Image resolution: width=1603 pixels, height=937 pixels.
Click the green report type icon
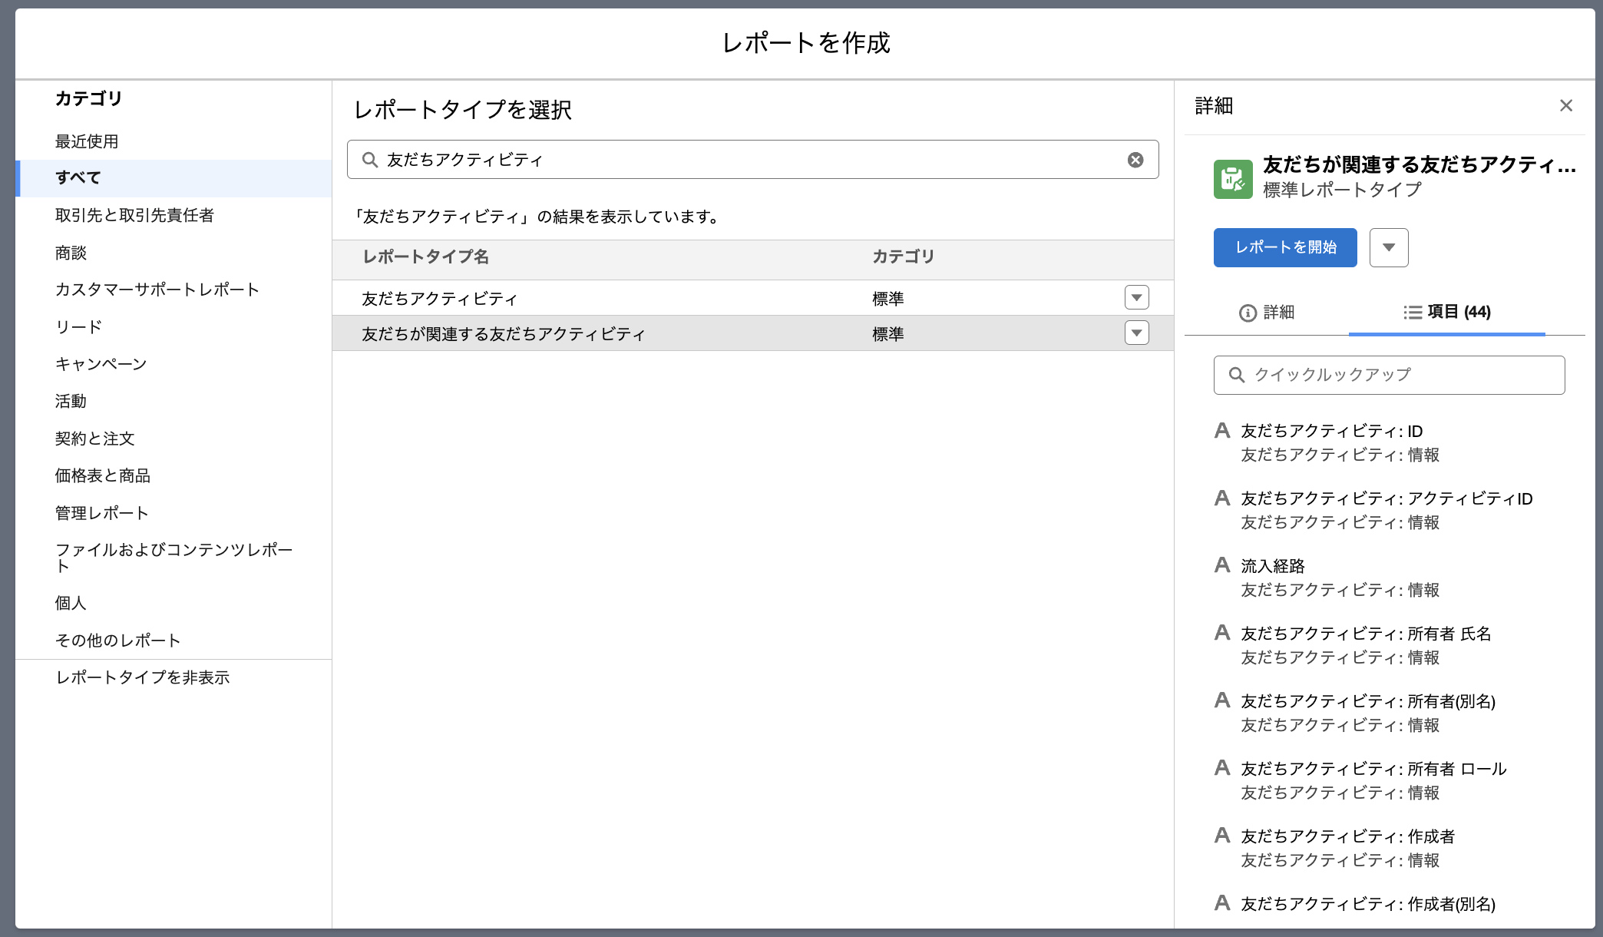pyautogui.click(x=1233, y=179)
